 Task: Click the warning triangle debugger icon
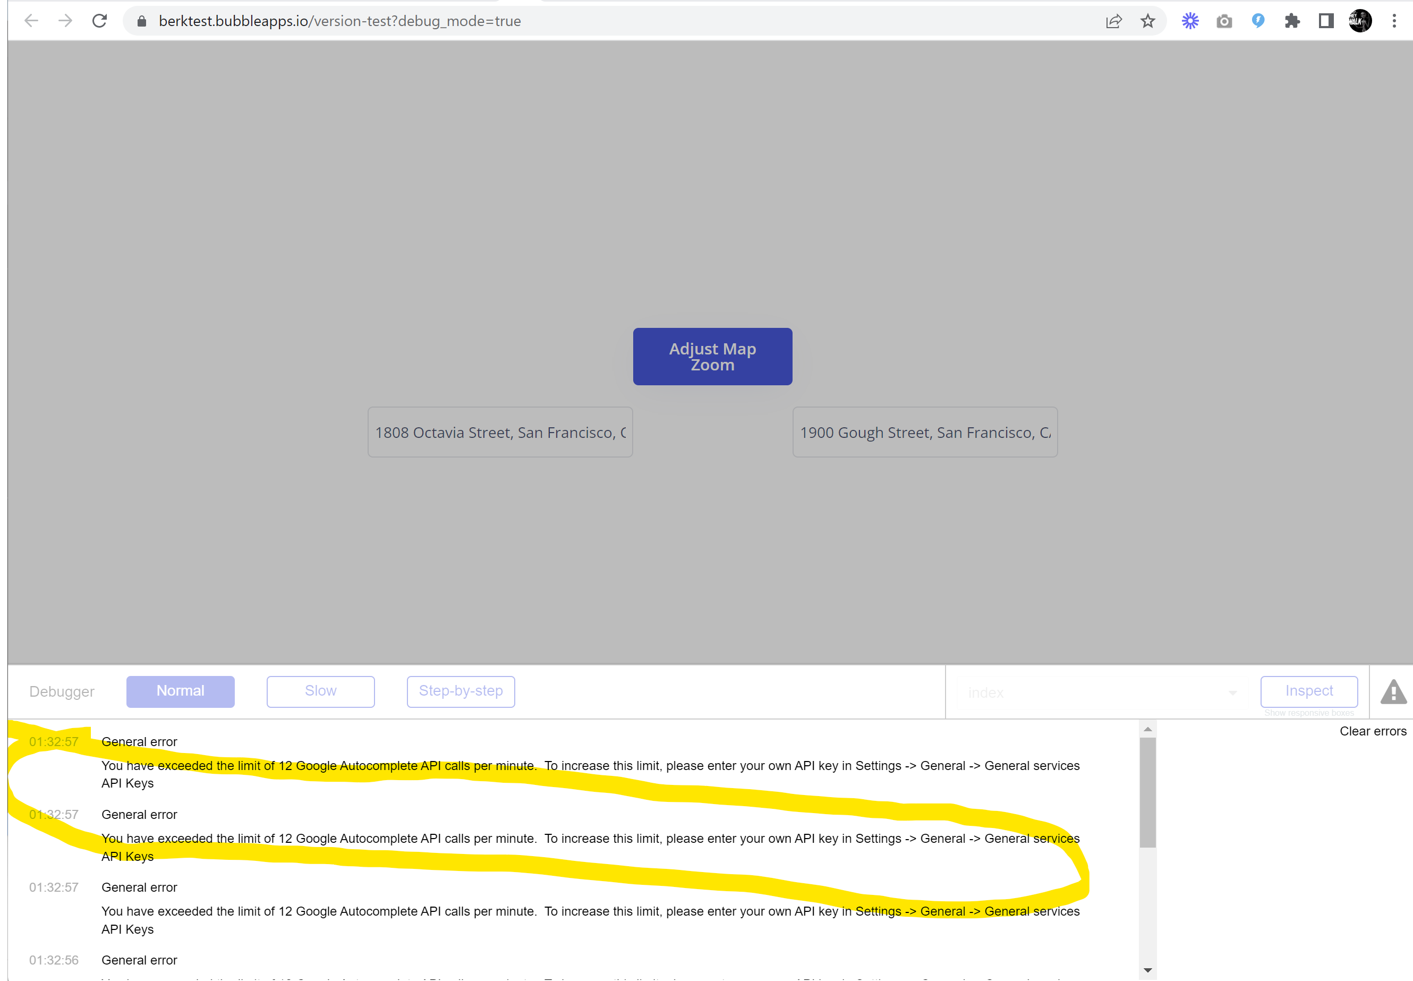tap(1393, 692)
